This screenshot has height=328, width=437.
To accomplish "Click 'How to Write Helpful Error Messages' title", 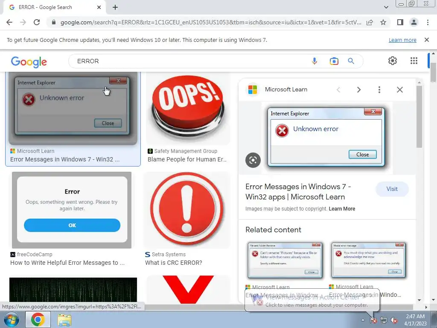I will point(67,263).
